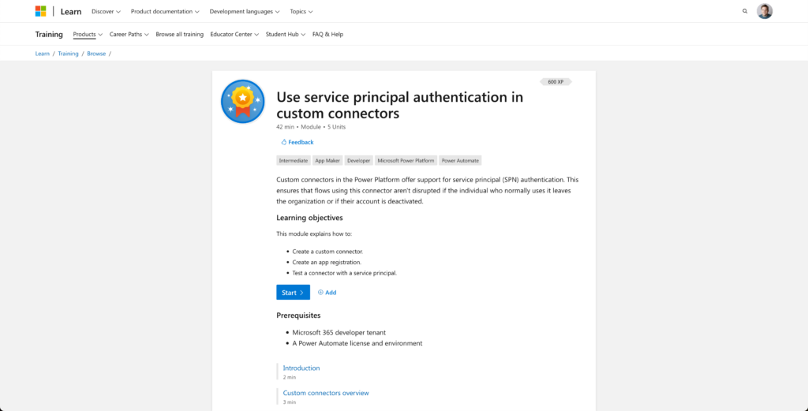Click the Microsoft logo icon
The image size is (808, 411).
40,11
